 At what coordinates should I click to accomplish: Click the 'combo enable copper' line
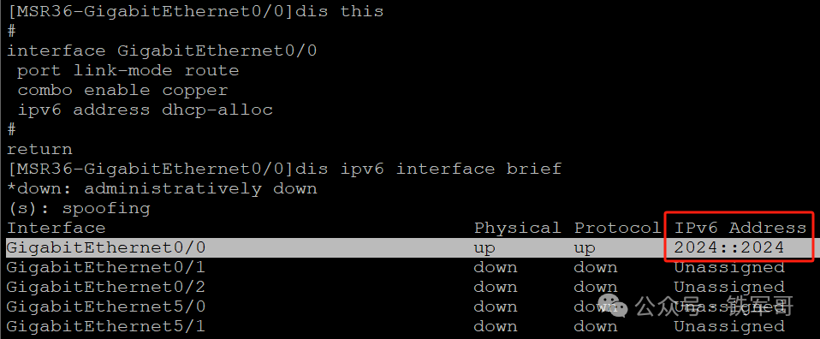click(x=123, y=90)
